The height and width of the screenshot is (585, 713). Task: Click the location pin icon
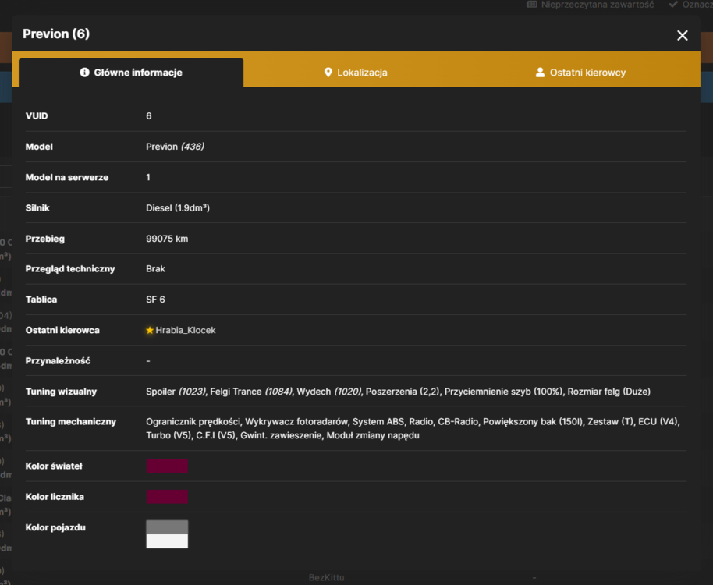coord(328,73)
